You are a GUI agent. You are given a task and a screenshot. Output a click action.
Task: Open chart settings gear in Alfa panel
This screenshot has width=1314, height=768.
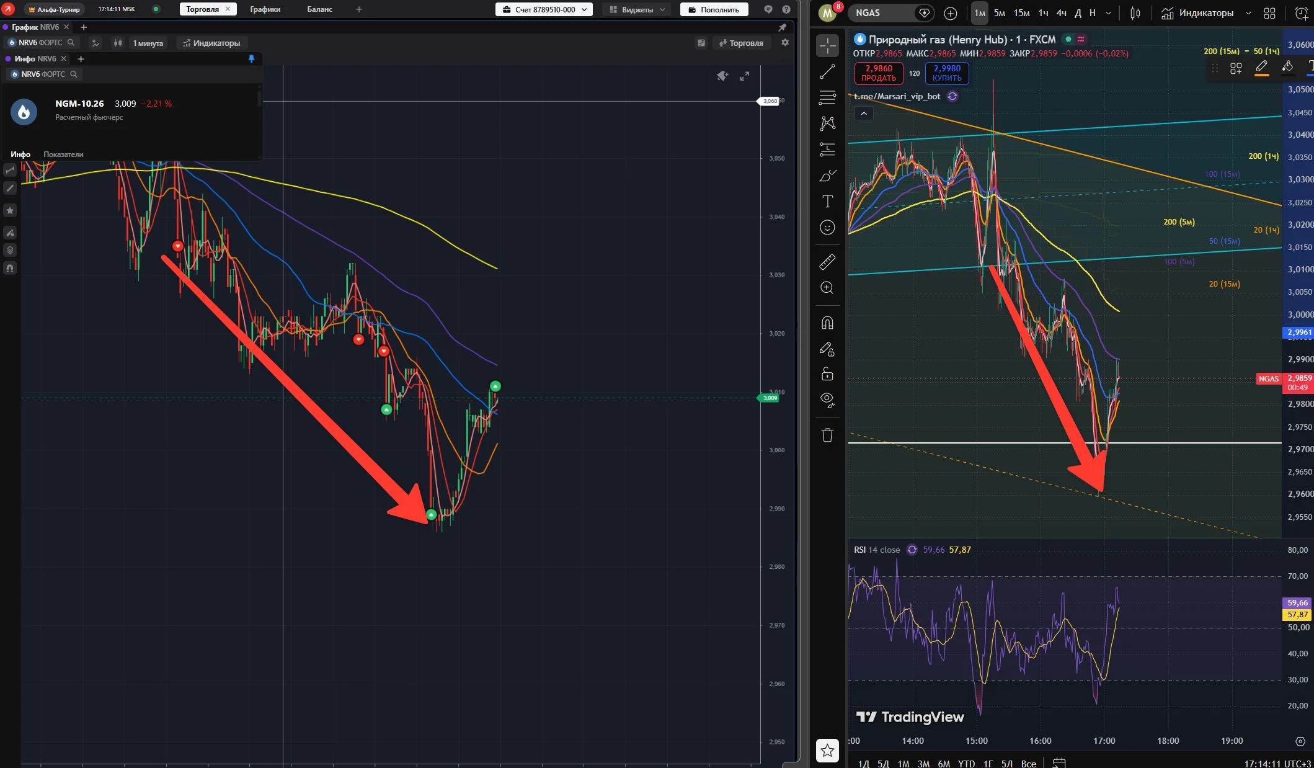click(785, 43)
